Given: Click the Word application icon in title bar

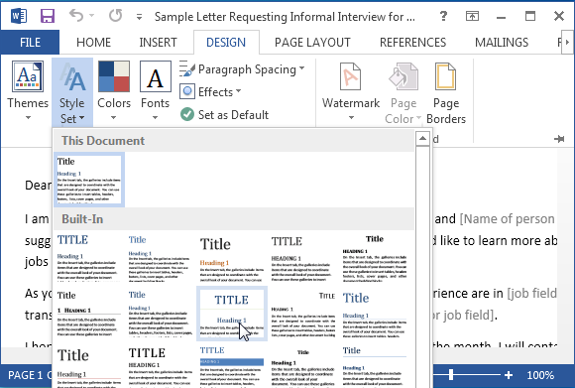Looking at the screenshot, I should [x=18, y=16].
